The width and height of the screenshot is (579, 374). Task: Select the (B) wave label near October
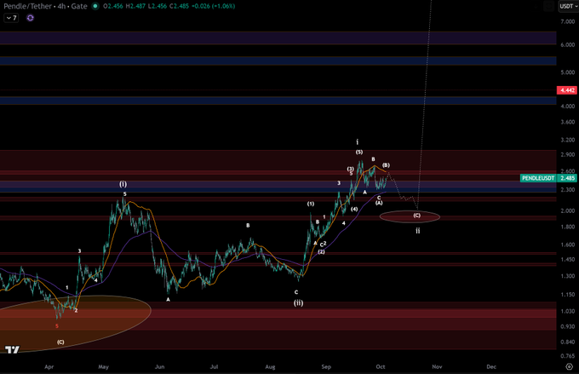pos(386,165)
